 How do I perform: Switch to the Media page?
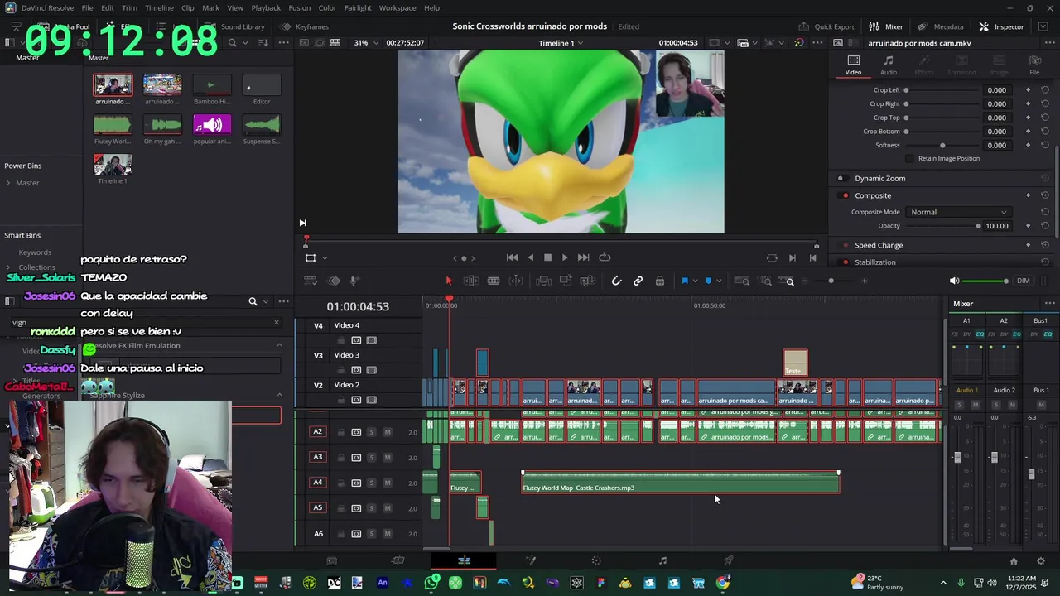[x=331, y=561]
